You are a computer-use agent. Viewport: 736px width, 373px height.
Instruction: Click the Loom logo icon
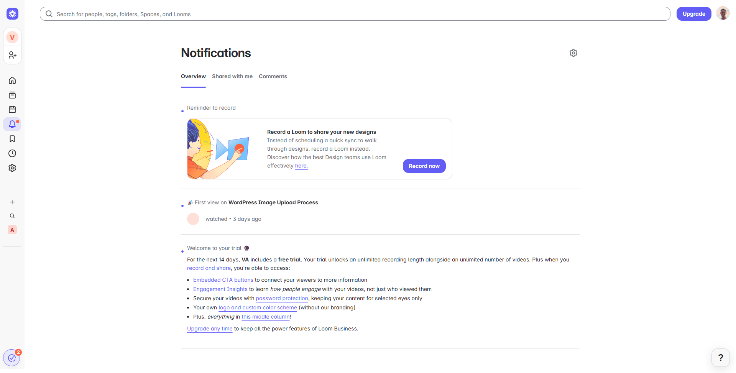tap(13, 14)
